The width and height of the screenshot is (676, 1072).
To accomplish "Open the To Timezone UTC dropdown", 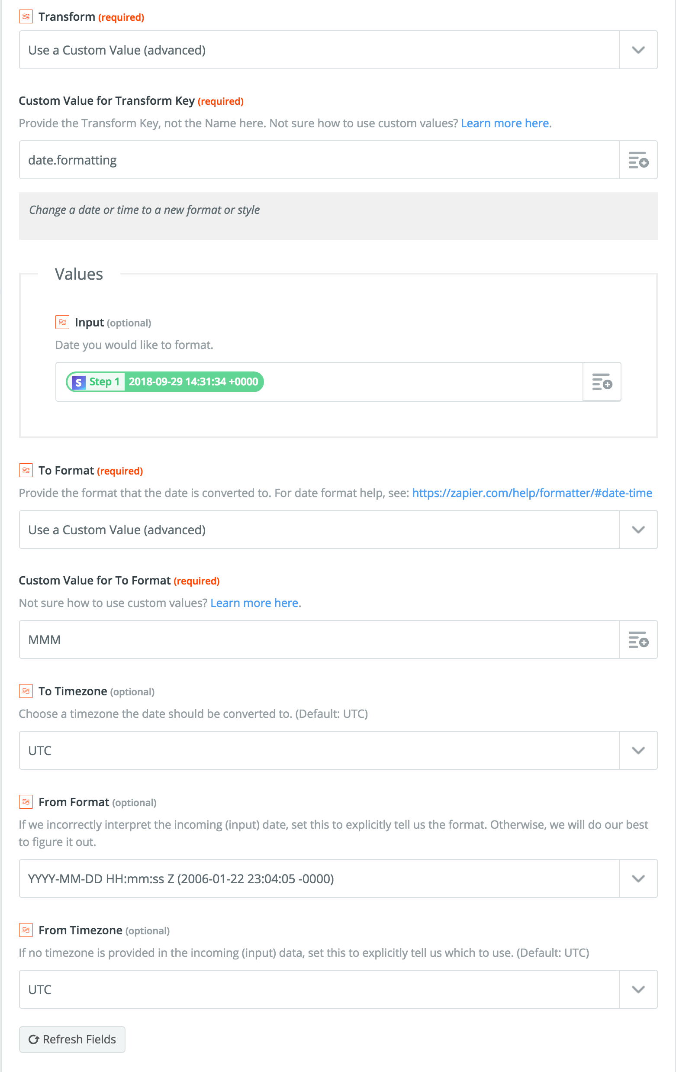I will click(x=338, y=750).
